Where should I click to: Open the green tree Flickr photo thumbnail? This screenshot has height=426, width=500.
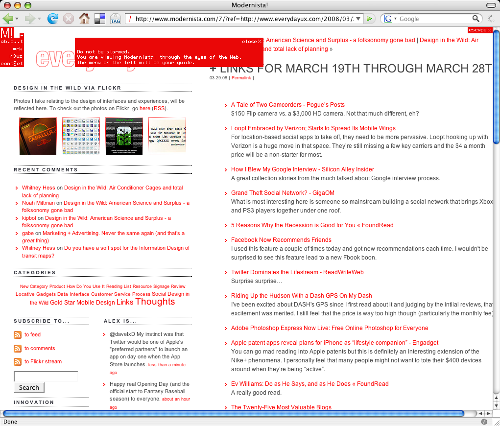point(124,137)
